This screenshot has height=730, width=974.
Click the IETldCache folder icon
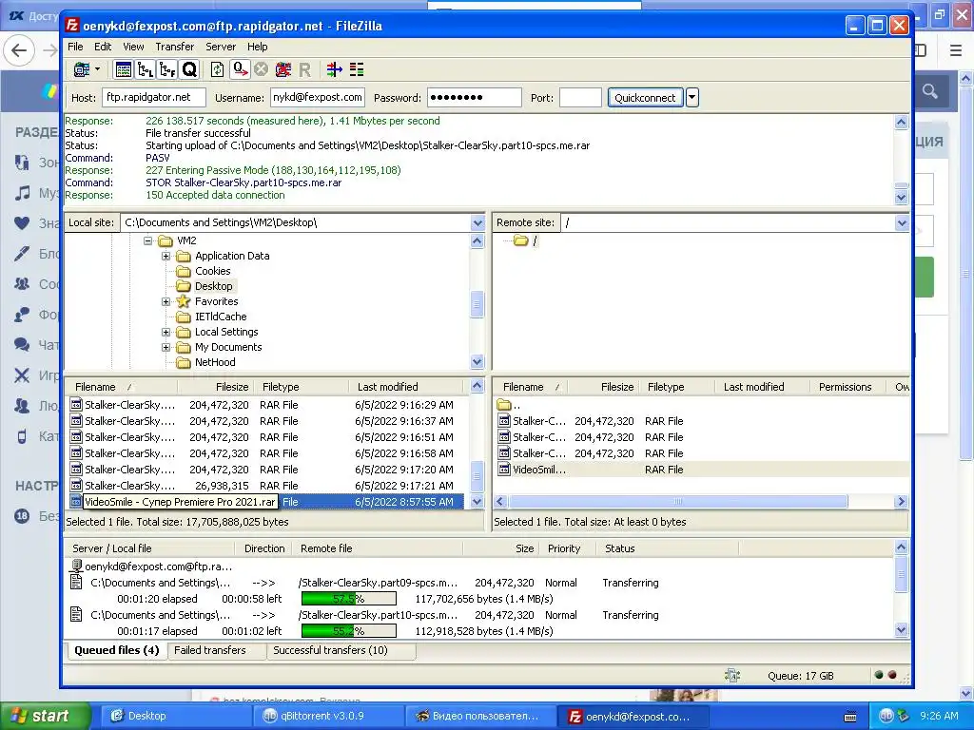tap(183, 317)
